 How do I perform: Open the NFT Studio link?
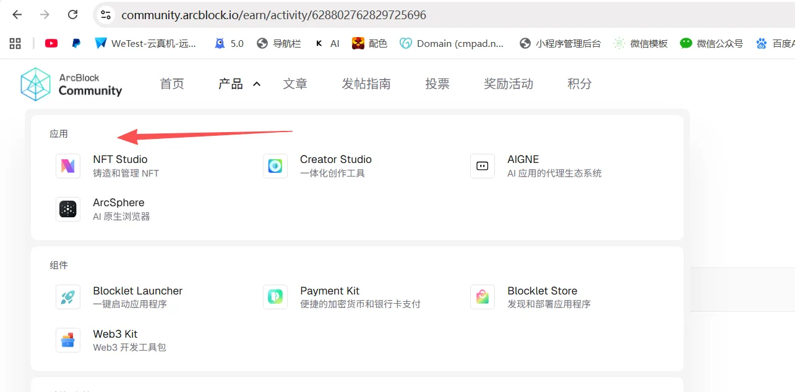120,159
